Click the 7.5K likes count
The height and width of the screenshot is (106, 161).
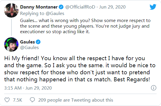18,100
